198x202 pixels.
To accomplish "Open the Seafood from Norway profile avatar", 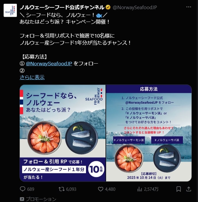I will (x=10, y=10).
